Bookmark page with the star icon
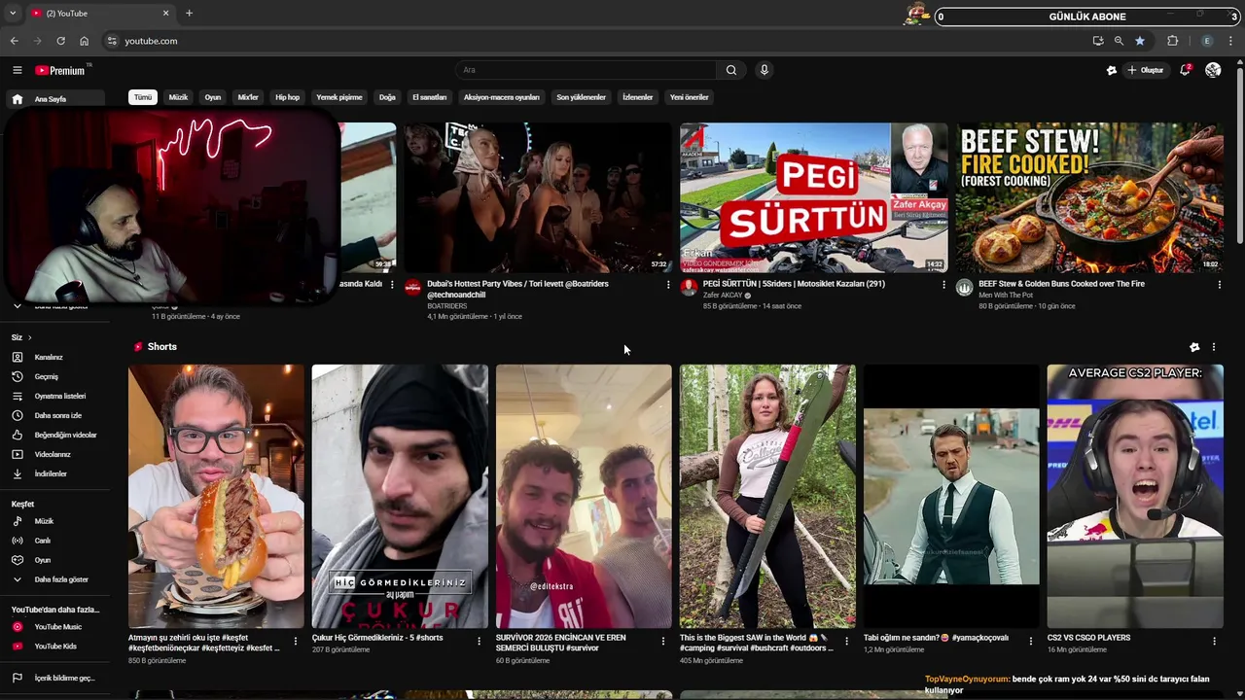This screenshot has width=1245, height=700. point(1140,41)
